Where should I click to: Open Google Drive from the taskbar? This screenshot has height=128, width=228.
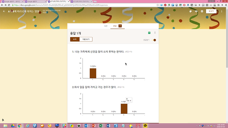click(x=13, y=125)
